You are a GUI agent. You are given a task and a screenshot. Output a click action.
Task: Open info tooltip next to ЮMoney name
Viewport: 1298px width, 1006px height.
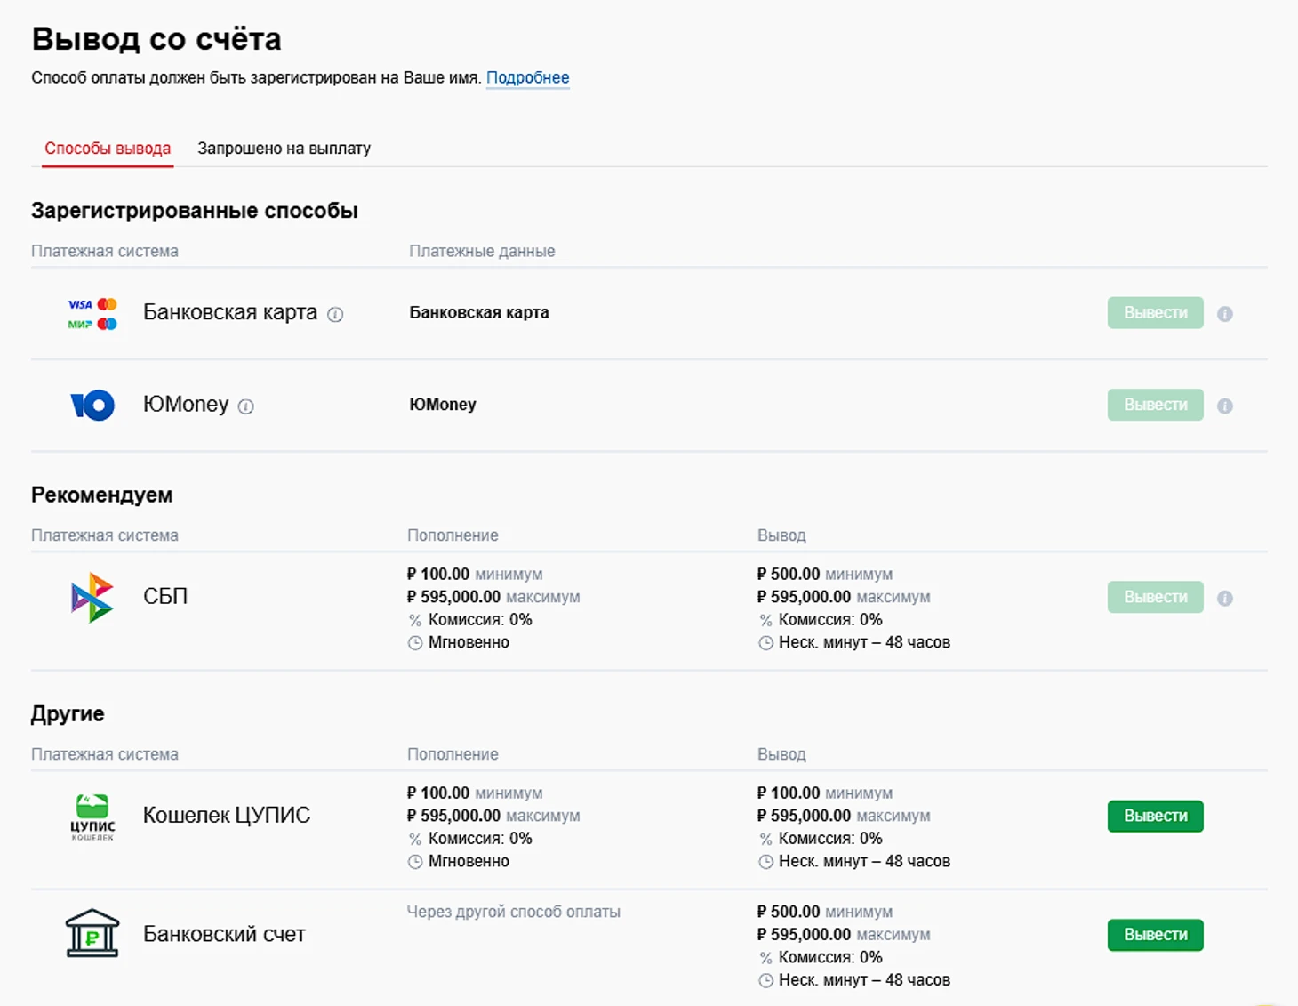[x=246, y=406]
